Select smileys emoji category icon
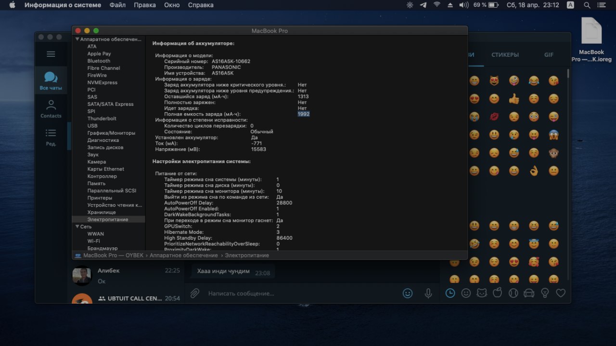Image resolution: width=616 pixels, height=346 pixels. click(x=466, y=293)
